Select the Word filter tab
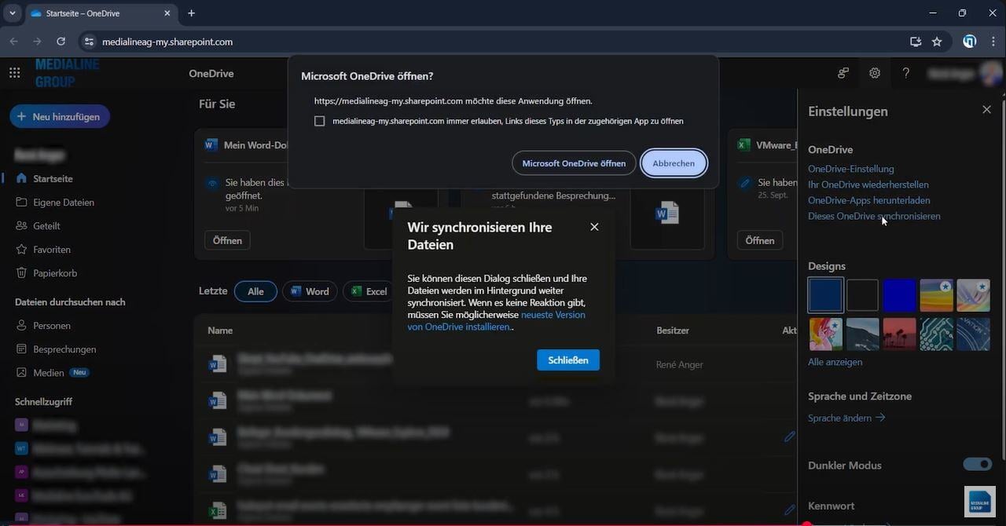The width and height of the screenshot is (1006, 526). click(310, 291)
